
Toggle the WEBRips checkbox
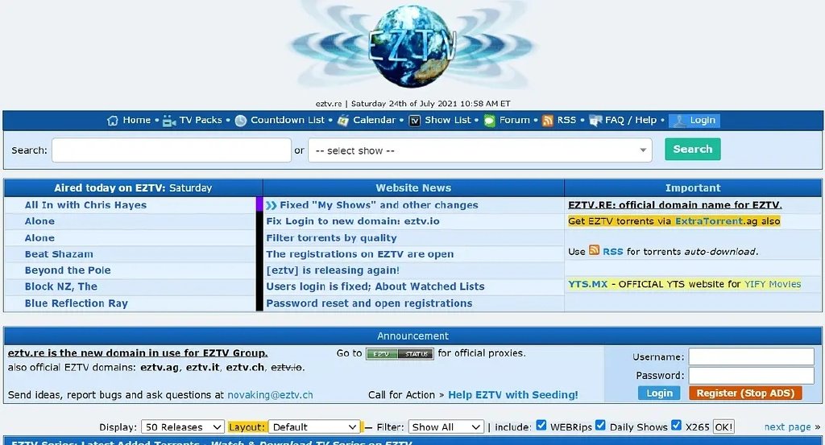[541, 426]
